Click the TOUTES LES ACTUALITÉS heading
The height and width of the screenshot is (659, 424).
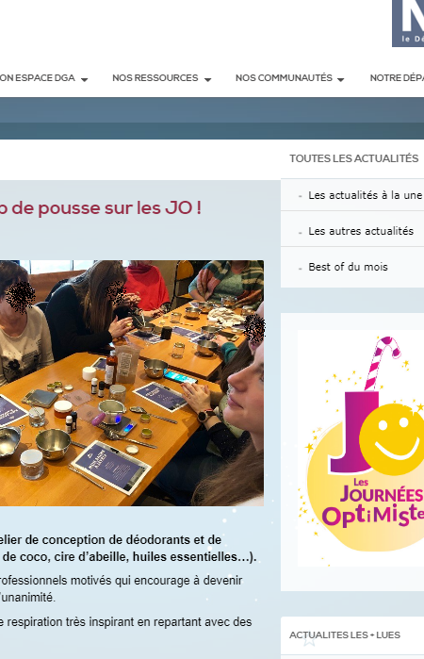pyautogui.click(x=354, y=158)
